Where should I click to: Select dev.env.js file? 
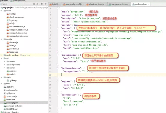(x=12, y=42)
